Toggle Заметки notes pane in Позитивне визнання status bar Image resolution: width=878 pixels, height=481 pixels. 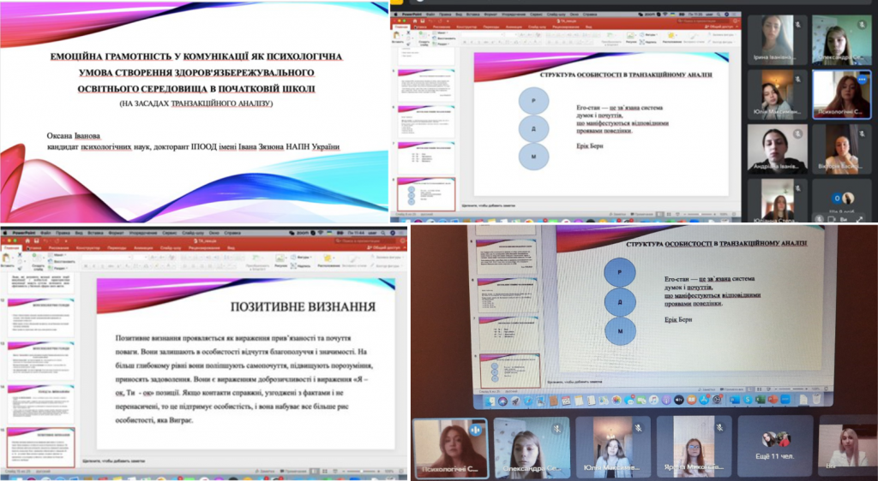[266, 471]
